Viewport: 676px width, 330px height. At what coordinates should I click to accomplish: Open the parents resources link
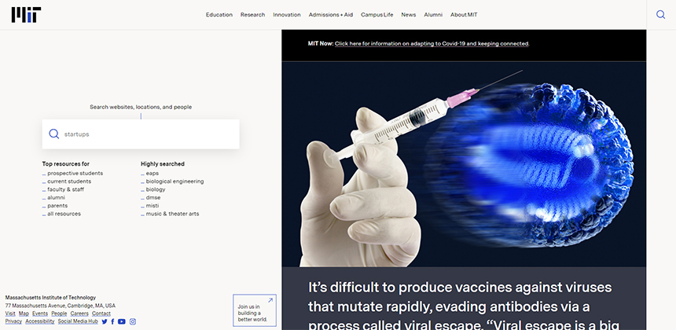pos(57,206)
